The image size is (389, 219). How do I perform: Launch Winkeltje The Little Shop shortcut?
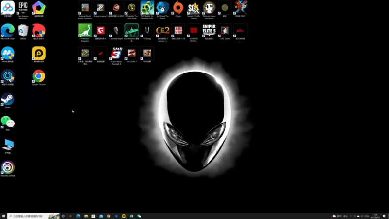point(131,10)
